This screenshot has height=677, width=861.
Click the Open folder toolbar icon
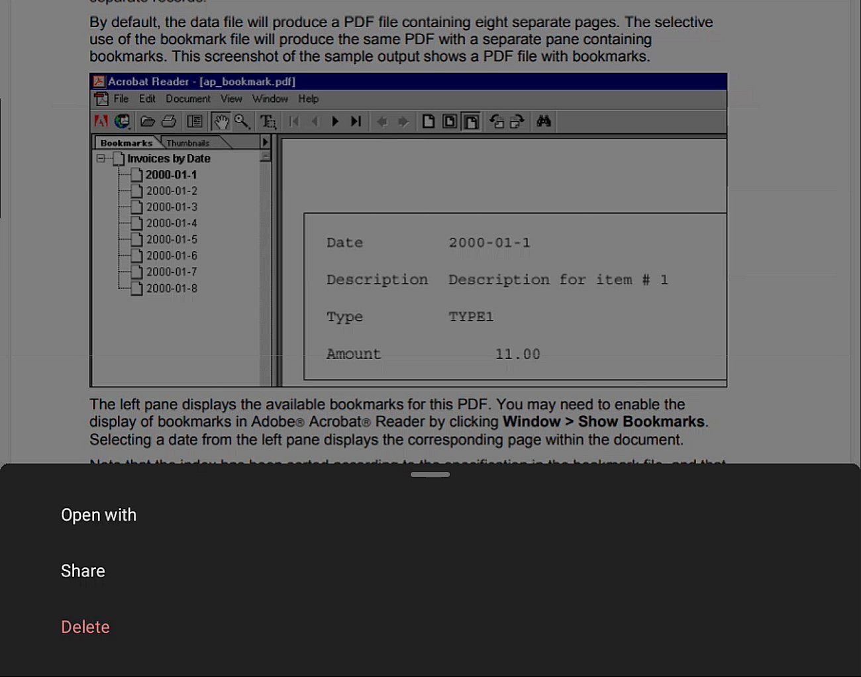pos(148,121)
